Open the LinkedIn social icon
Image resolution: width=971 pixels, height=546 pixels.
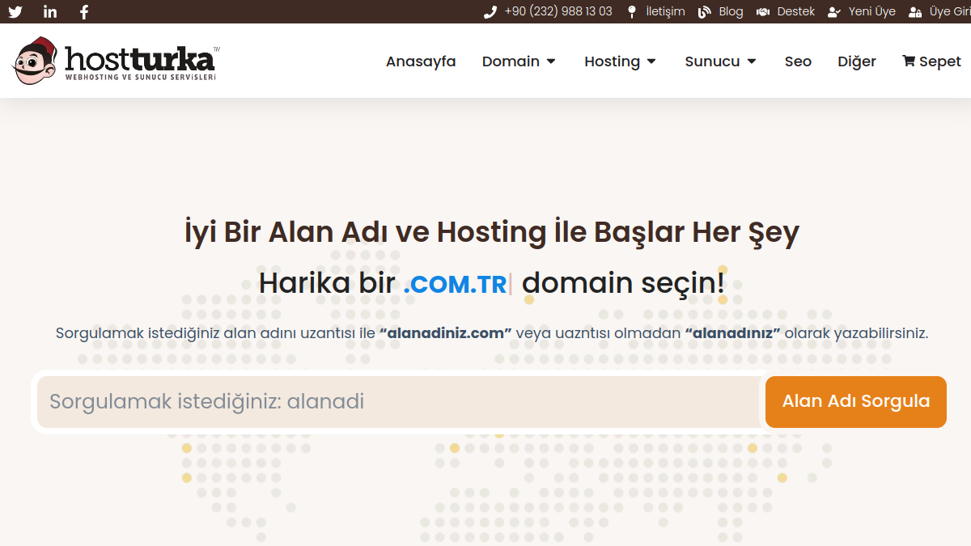(50, 12)
